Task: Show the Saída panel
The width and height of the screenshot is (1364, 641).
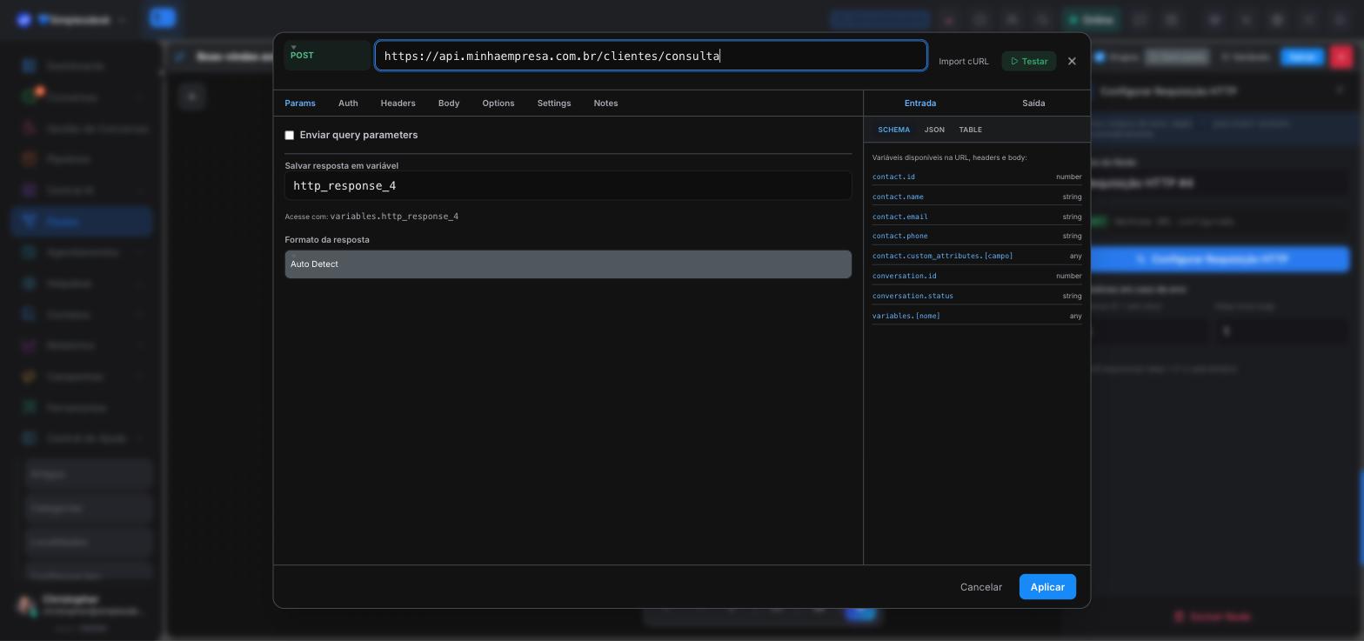Action: coord(1033,103)
